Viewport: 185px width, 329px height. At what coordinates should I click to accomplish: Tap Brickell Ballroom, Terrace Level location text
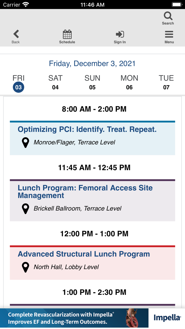[77, 209]
